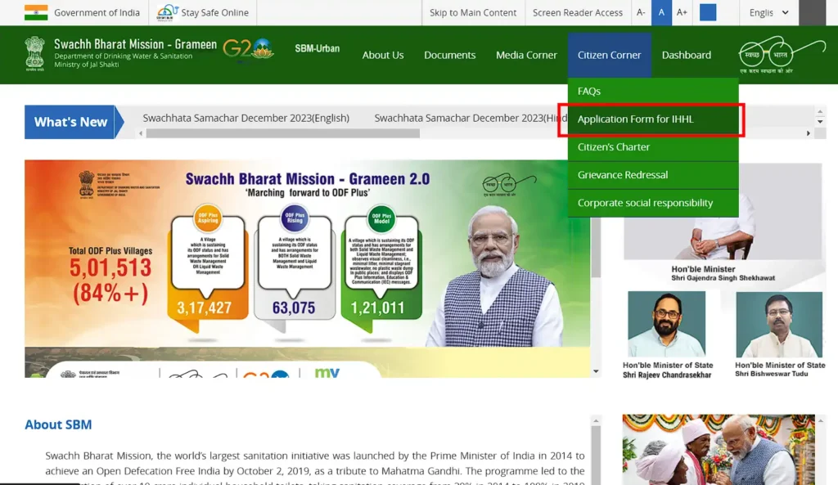Click the ODF Plus Aspiring badge
The width and height of the screenshot is (838, 485).
pyautogui.click(x=208, y=219)
